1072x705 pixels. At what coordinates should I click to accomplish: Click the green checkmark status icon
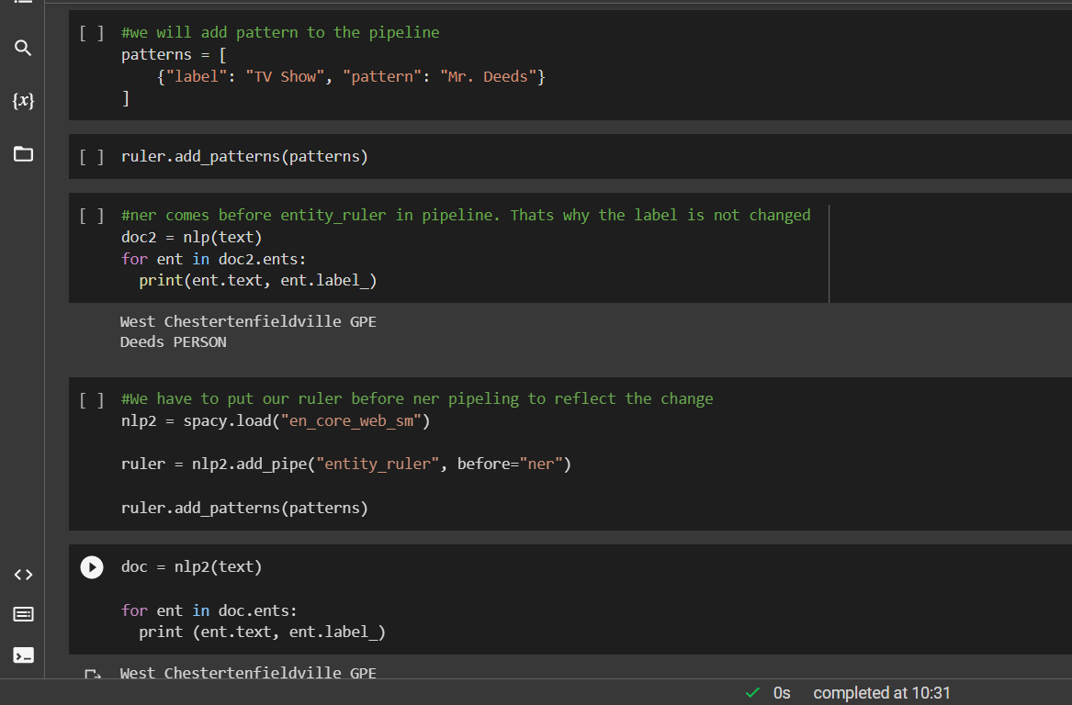coord(752,693)
